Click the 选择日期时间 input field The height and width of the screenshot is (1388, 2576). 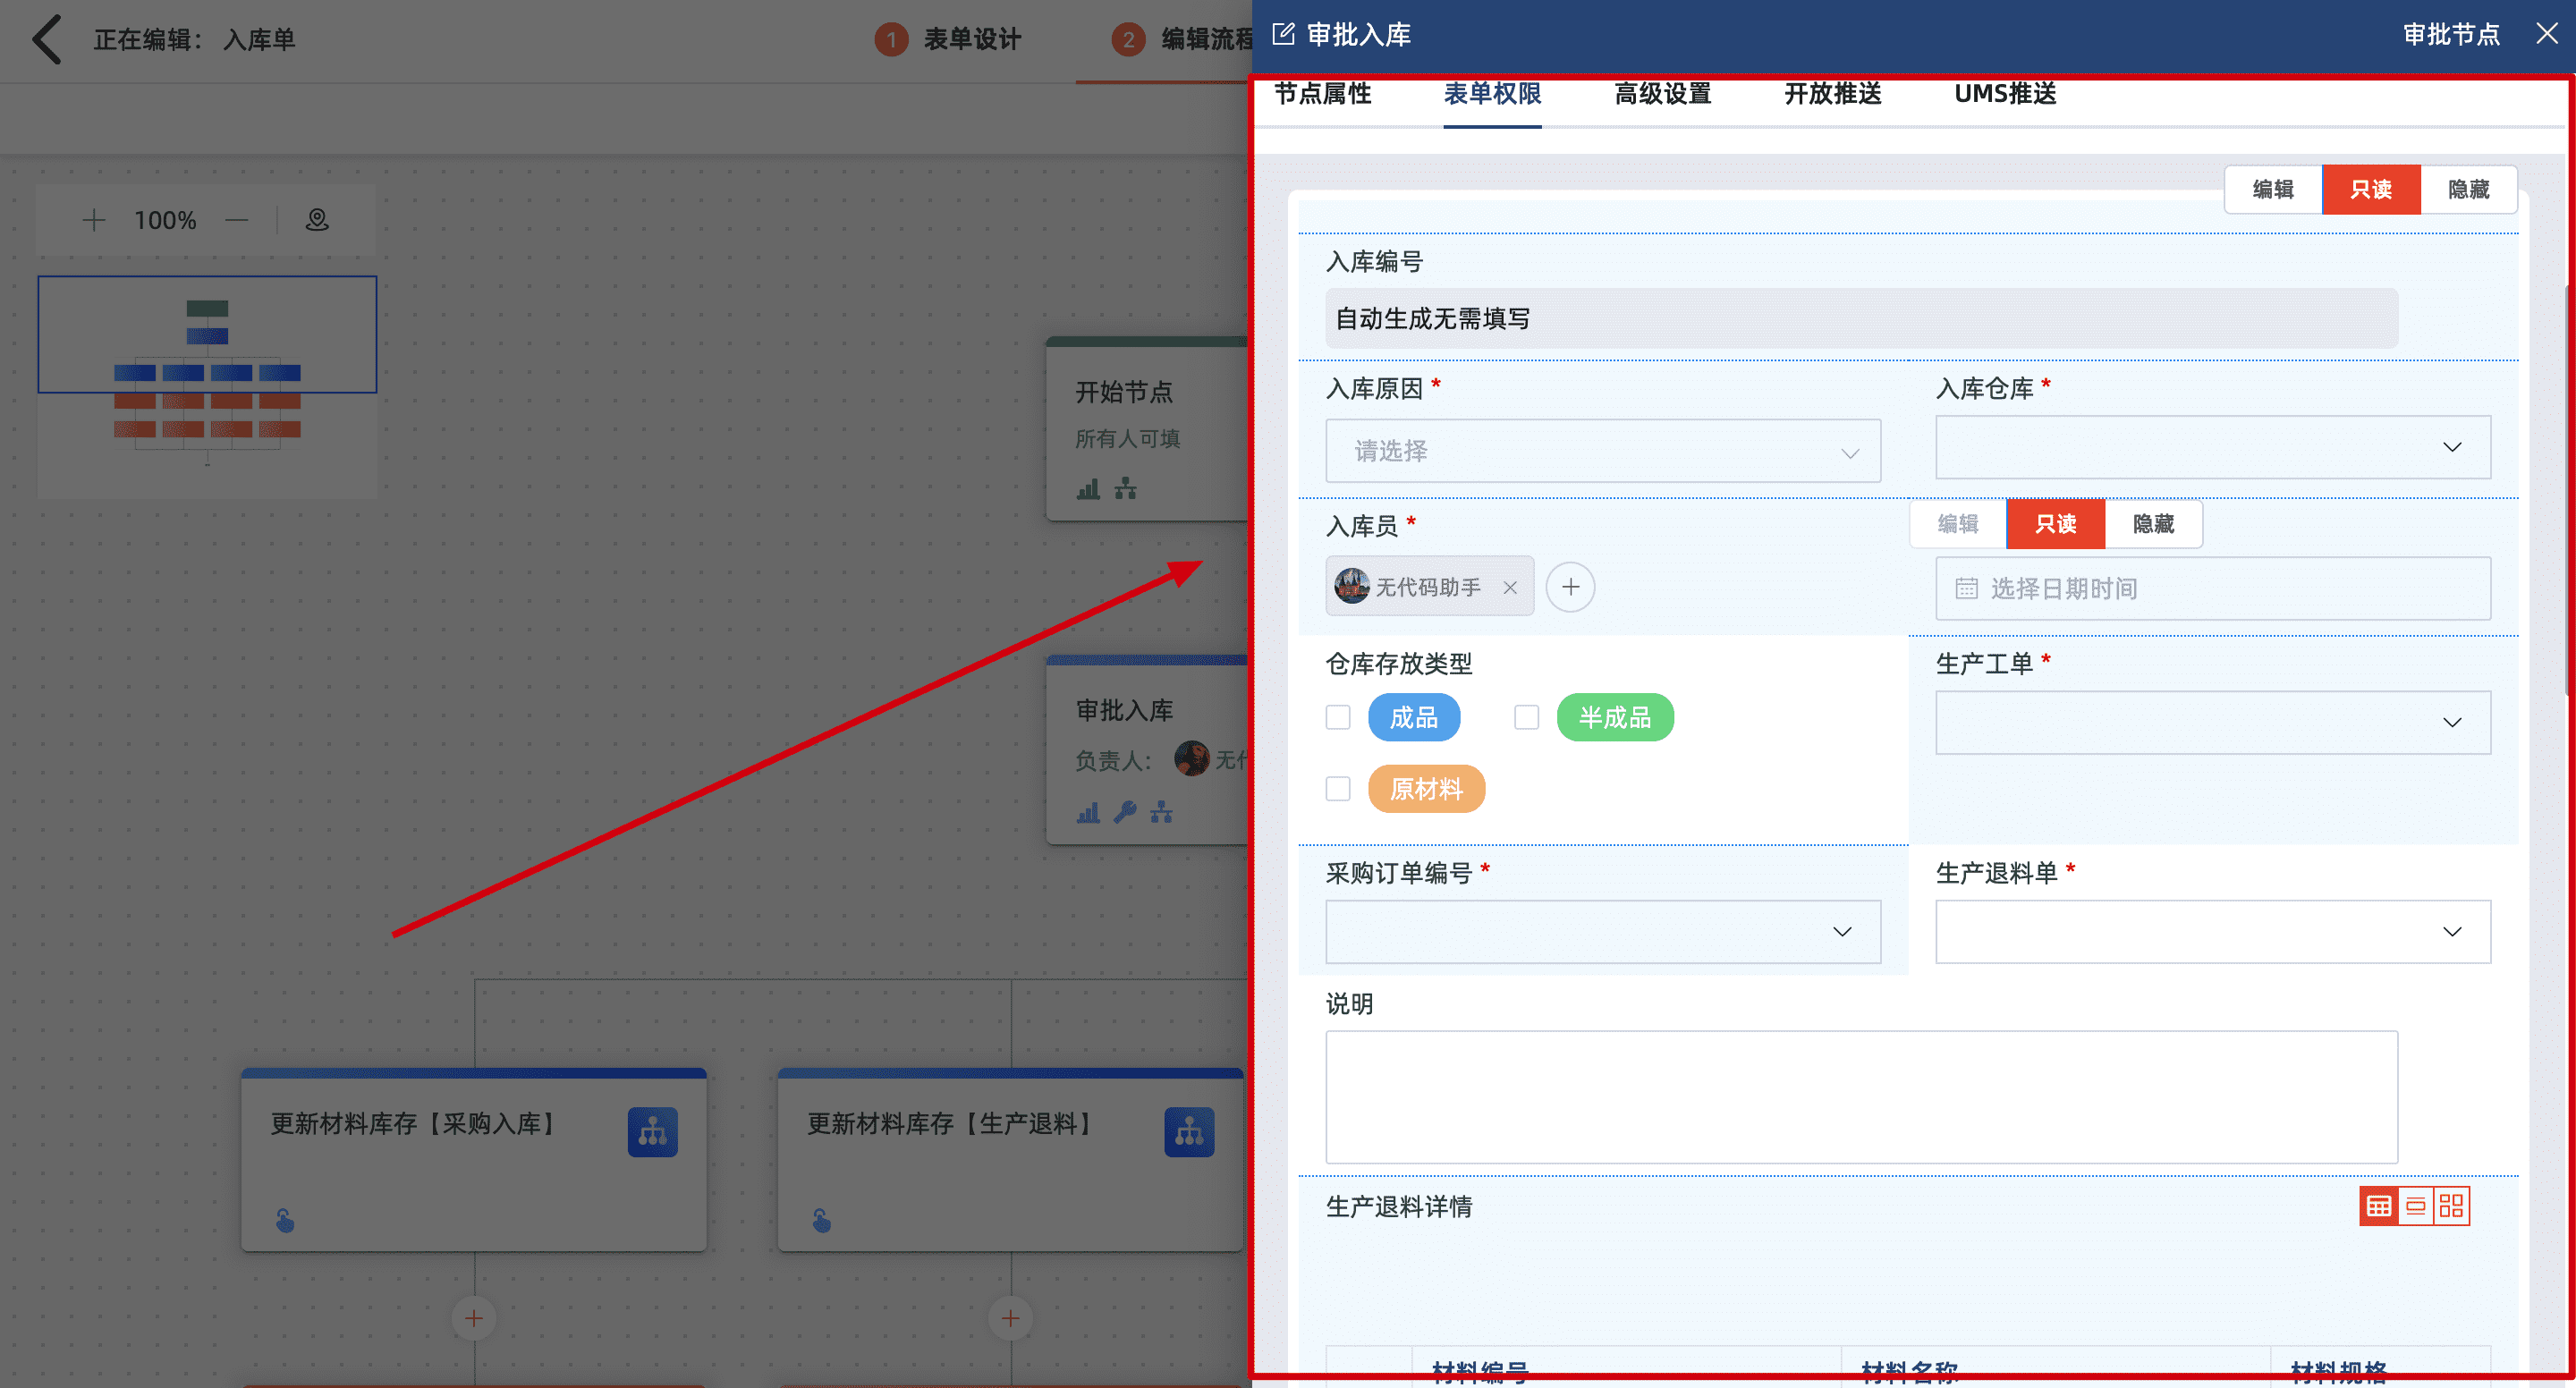click(2212, 589)
